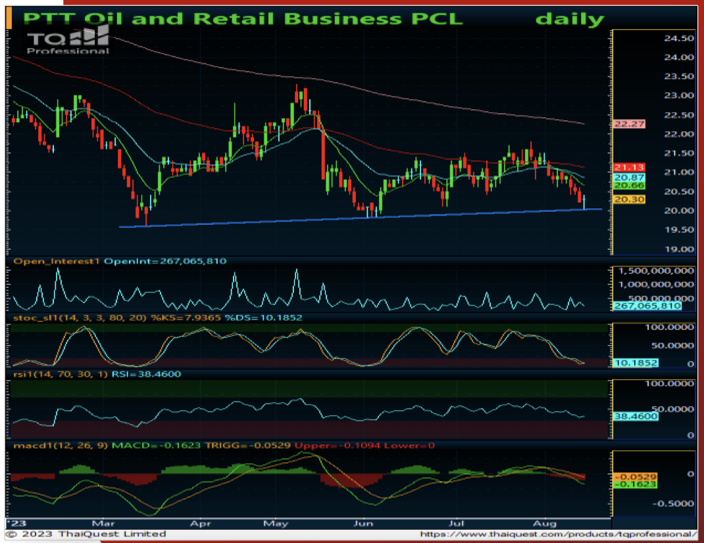Click the red Upper=-0.1094 value
The image size is (704, 543).
(x=338, y=446)
